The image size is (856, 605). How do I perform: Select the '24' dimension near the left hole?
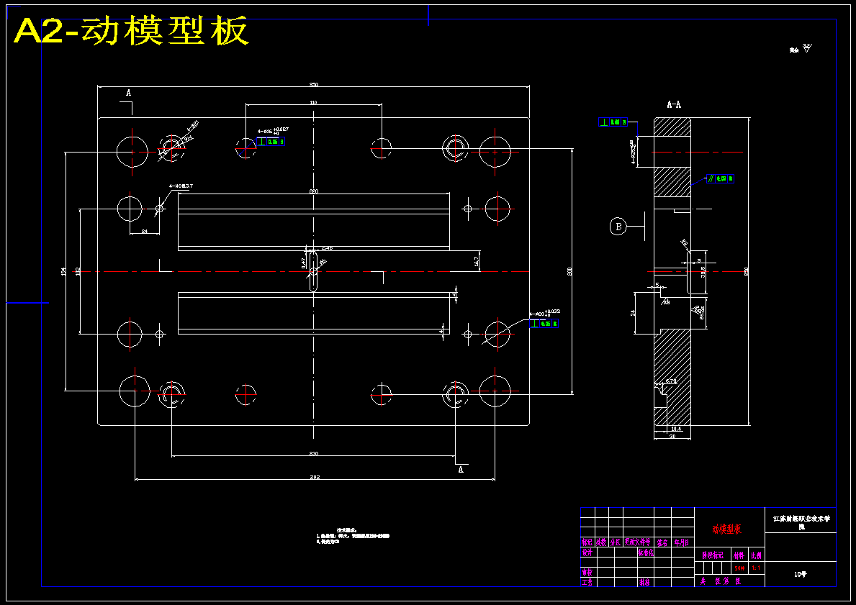click(x=145, y=232)
